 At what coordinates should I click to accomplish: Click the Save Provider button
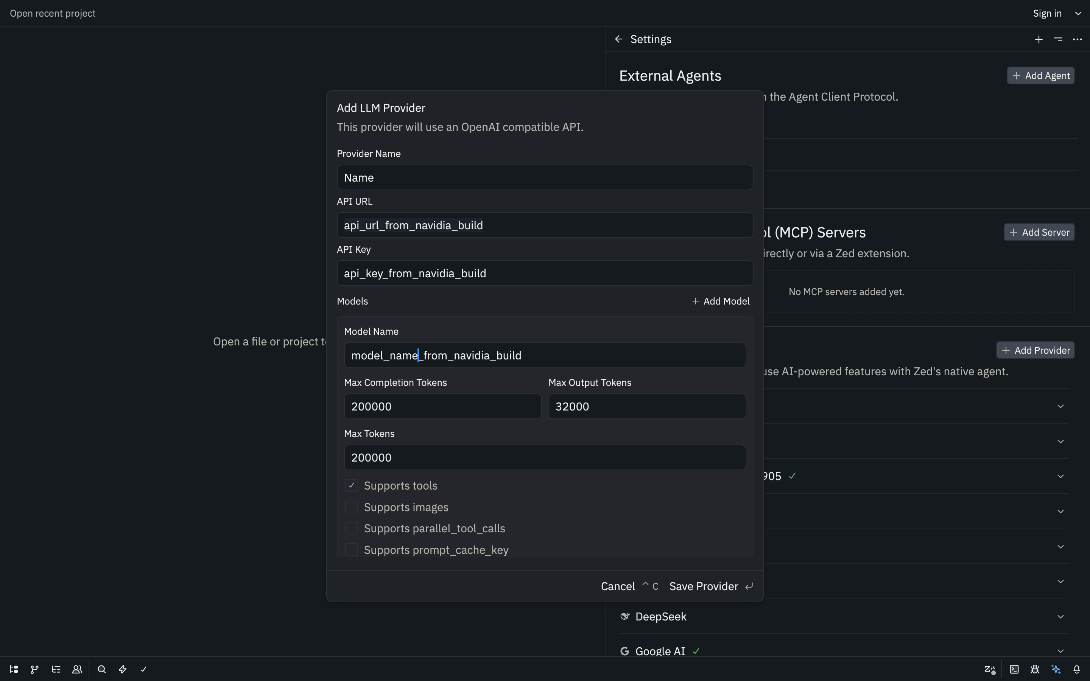click(704, 586)
